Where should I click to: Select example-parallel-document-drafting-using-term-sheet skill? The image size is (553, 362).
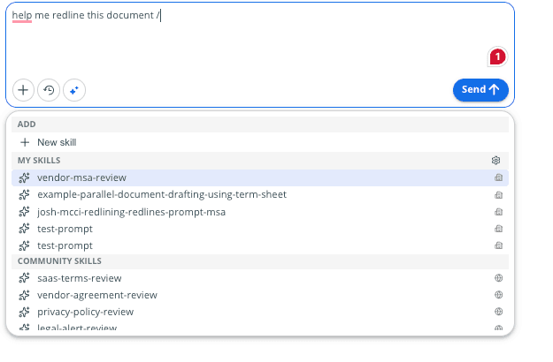[x=260, y=194]
